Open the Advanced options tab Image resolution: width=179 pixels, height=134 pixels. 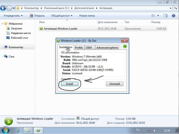click(107, 48)
